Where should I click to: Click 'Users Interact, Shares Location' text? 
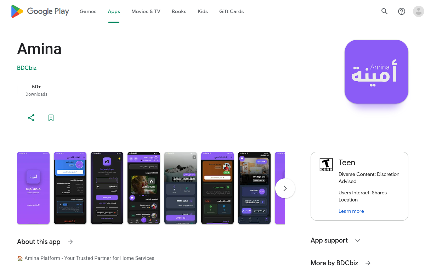[363, 196]
